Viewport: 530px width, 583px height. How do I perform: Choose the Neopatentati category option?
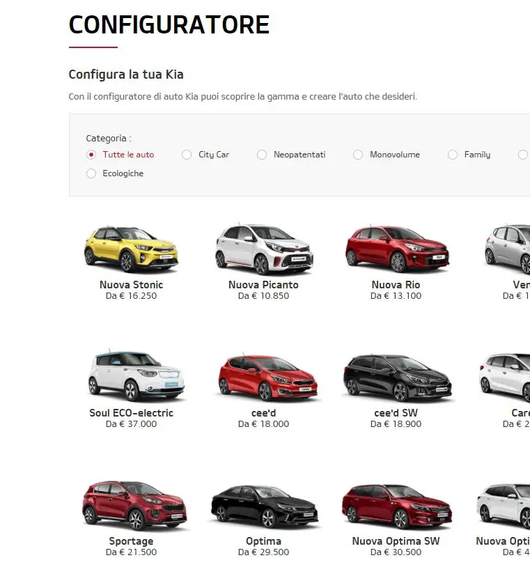point(262,155)
